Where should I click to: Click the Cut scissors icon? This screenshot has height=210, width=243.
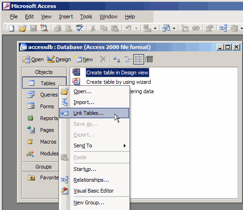pyautogui.click(x=93, y=28)
